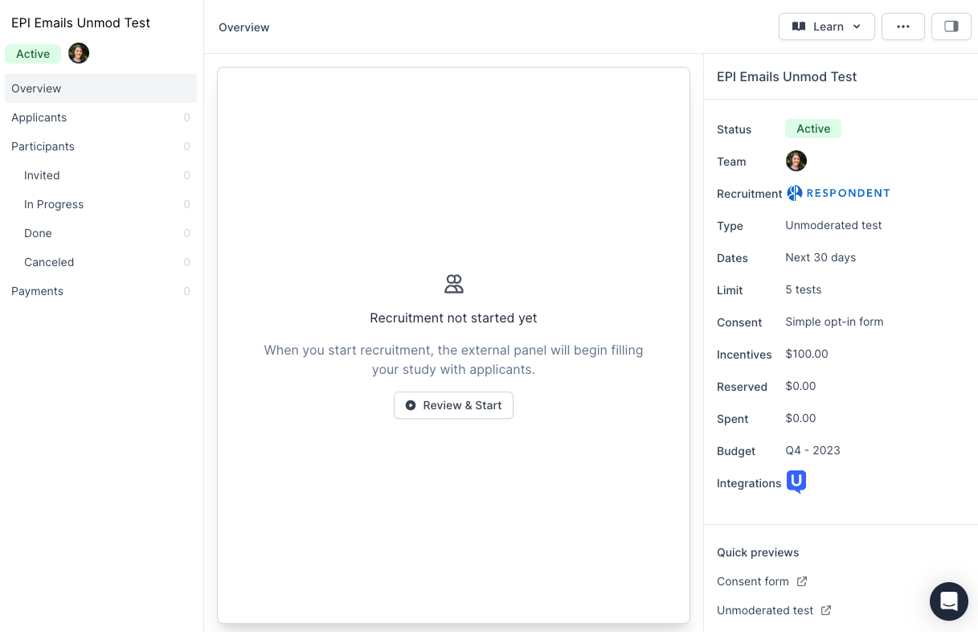
Task: Click the owner avatar beside Active badge
Action: 79,54
